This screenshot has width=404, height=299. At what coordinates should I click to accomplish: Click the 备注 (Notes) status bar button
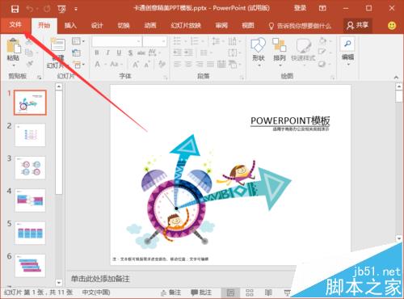(x=171, y=293)
